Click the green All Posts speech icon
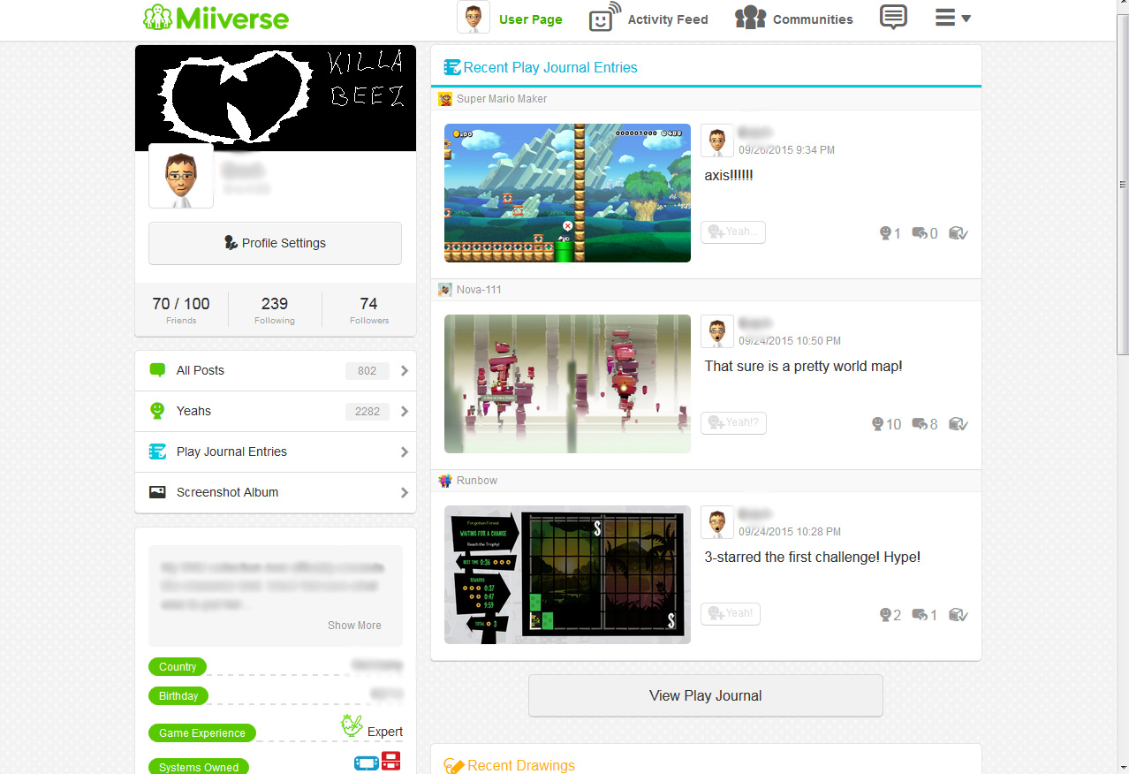 (157, 370)
